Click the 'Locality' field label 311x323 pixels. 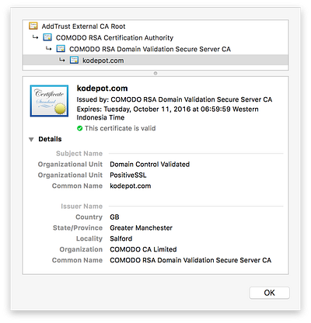pos(89,238)
